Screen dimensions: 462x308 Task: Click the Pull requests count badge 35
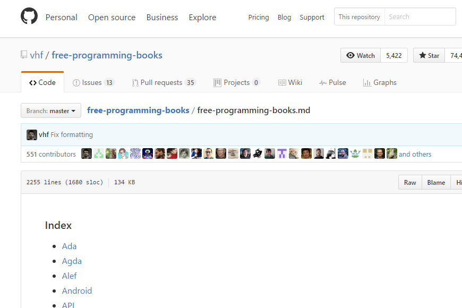pos(190,83)
